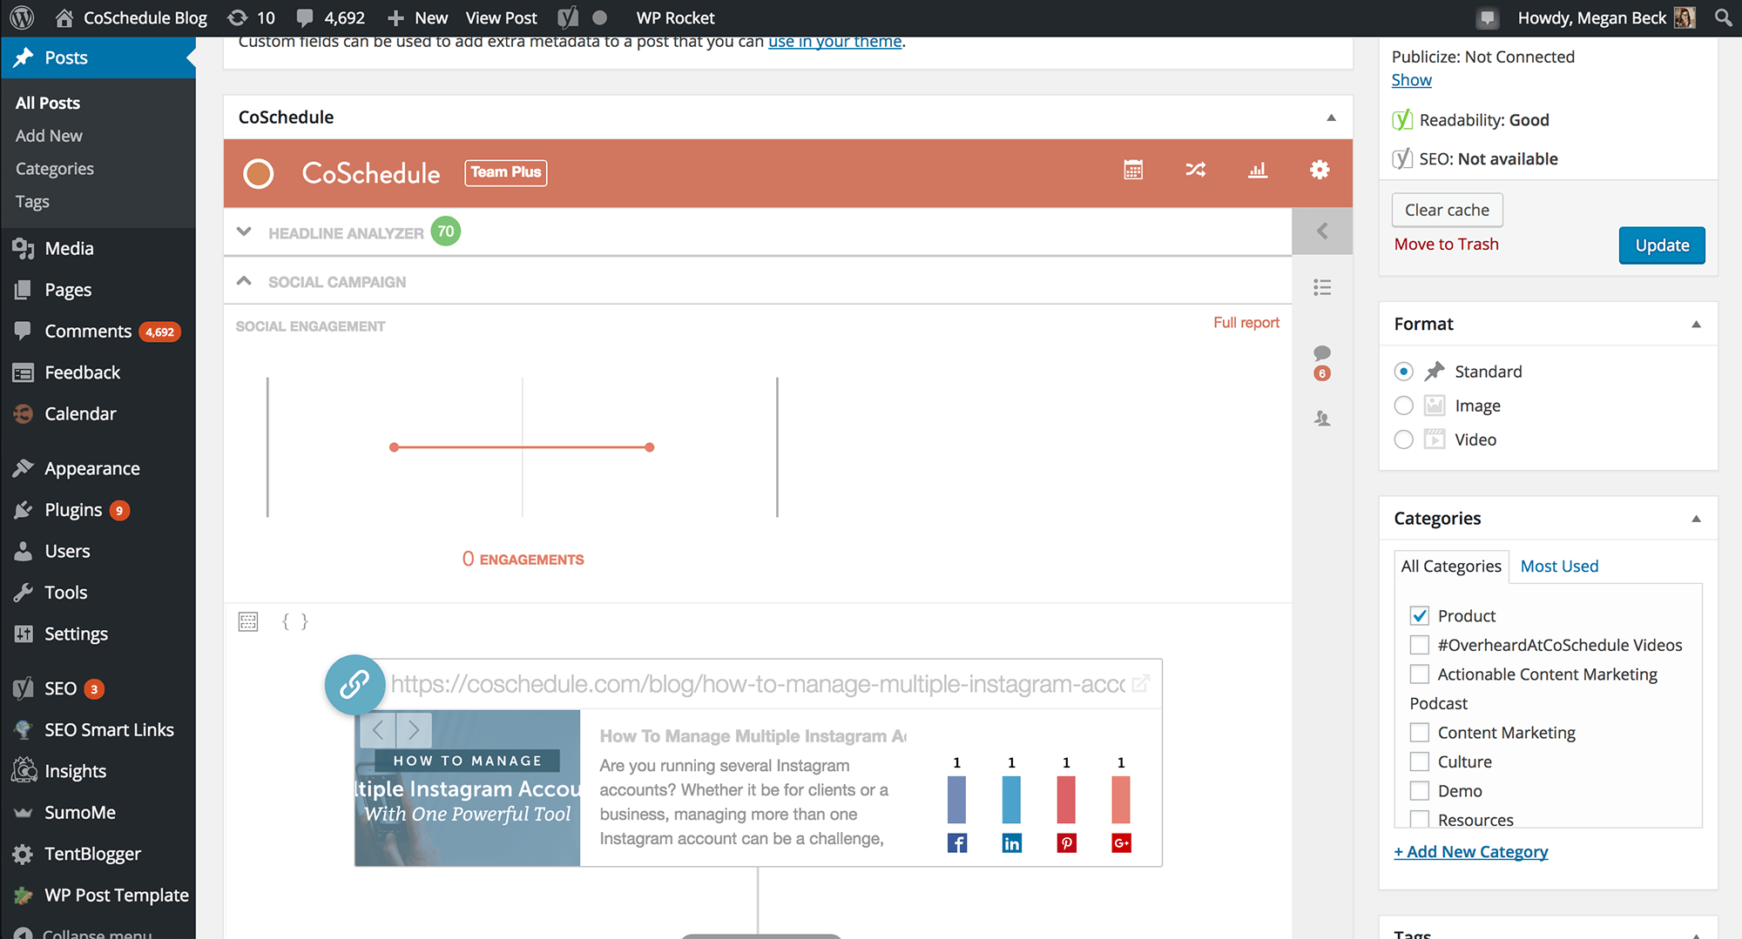Image resolution: width=1742 pixels, height=939 pixels.
Task: Open the updates icon showing 10
Action: (251, 17)
